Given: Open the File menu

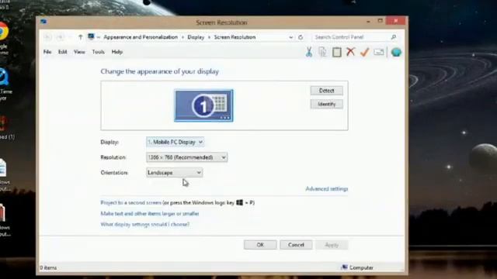Looking at the screenshot, I should (47, 52).
